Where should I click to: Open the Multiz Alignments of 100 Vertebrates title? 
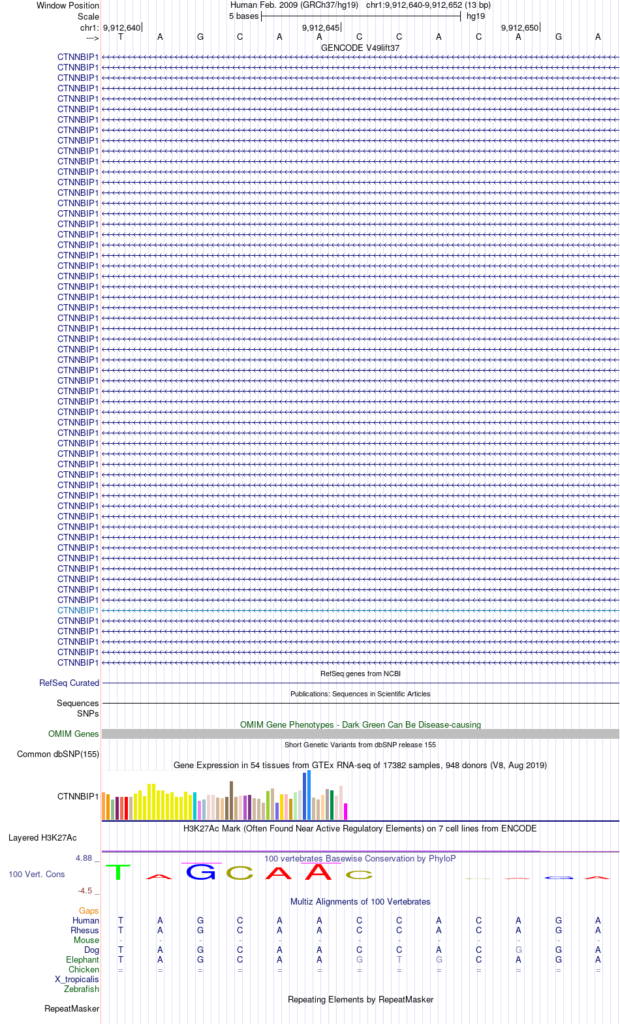click(360, 901)
